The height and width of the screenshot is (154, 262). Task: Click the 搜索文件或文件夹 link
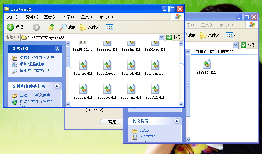point(35,70)
